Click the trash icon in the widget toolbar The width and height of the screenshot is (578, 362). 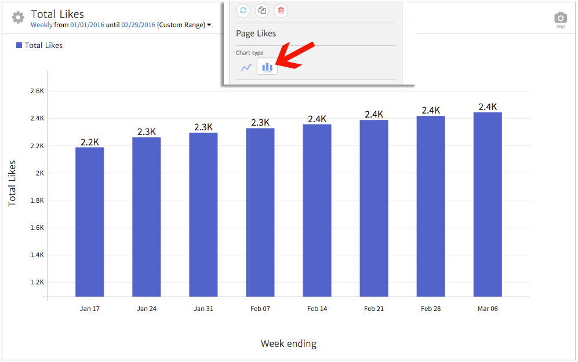pos(281,10)
